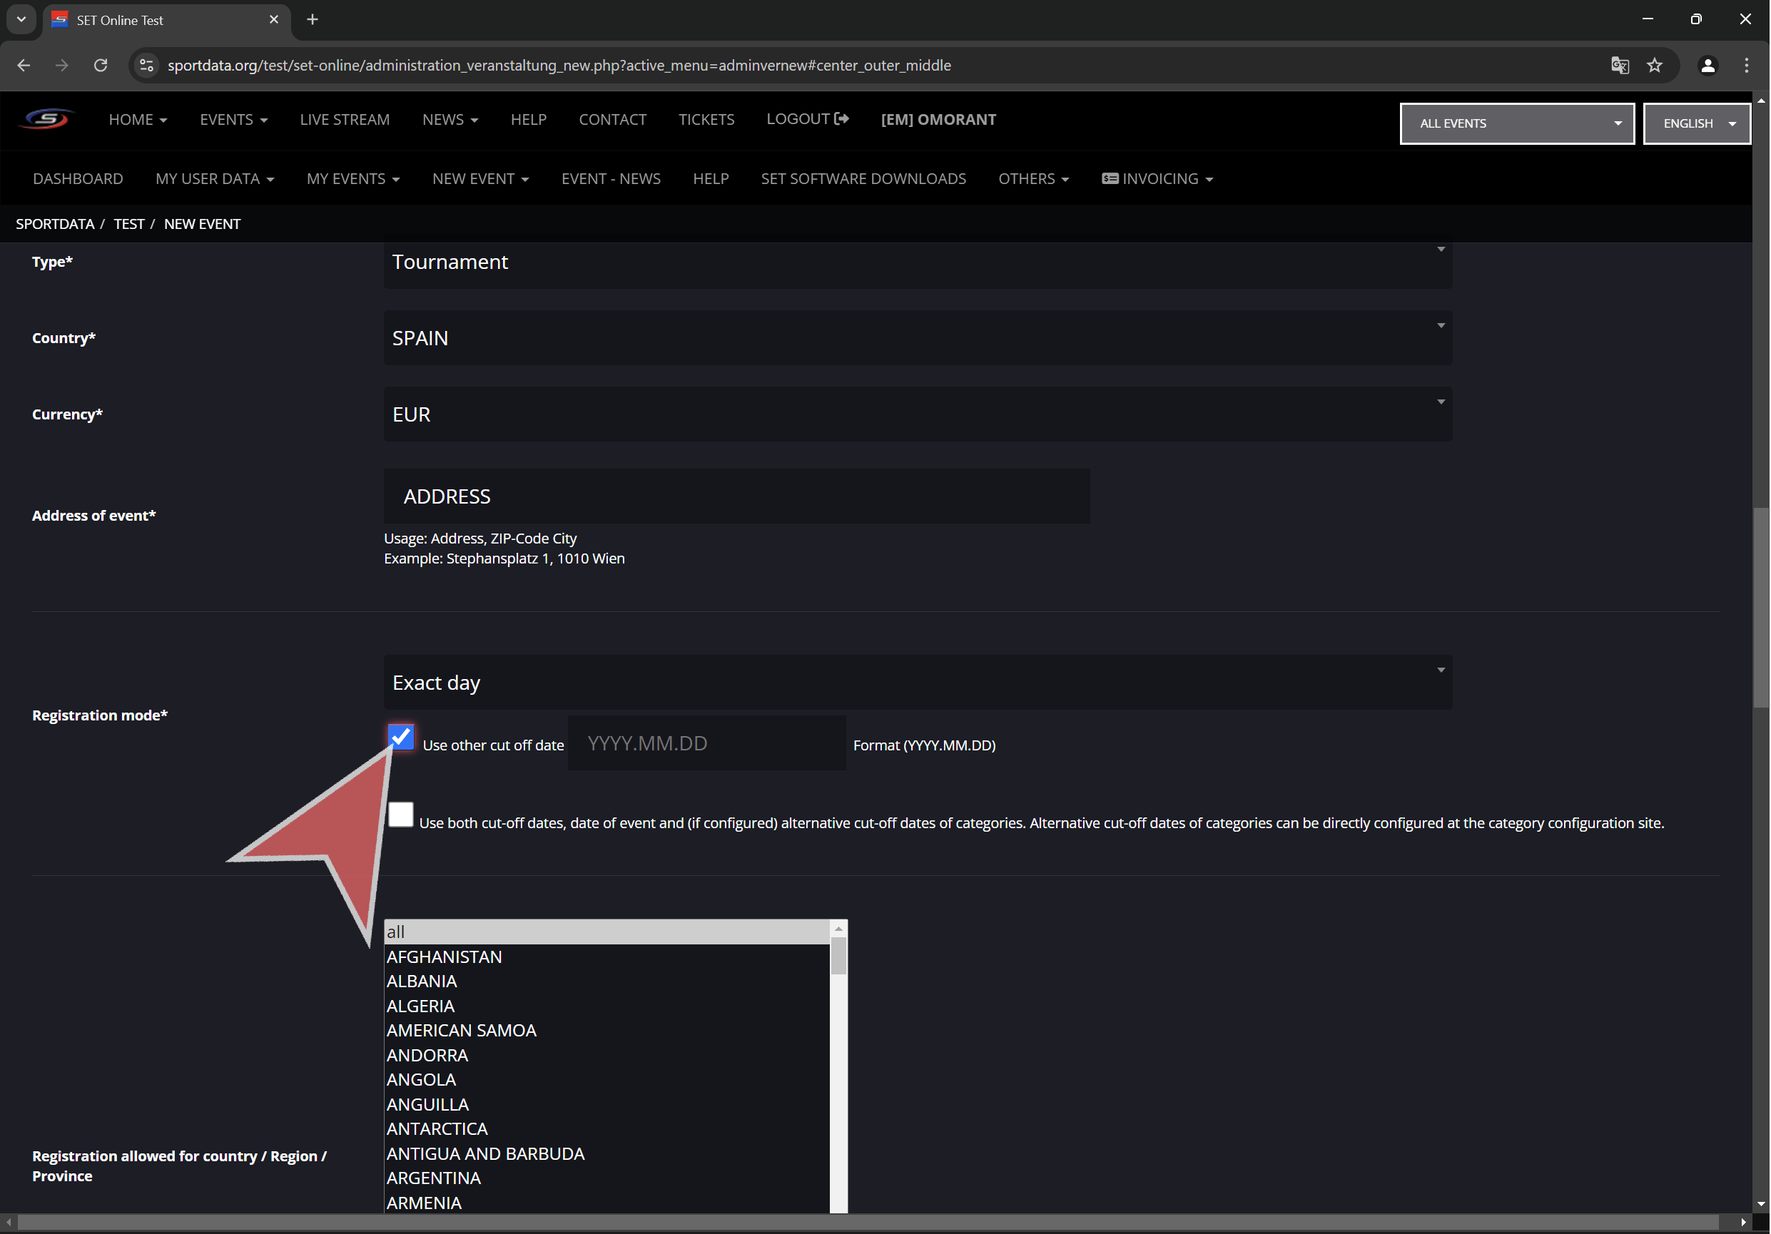Open the Country dropdown showing SPAIN
This screenshot has width=1771, height=1234.
coord(917,338)
